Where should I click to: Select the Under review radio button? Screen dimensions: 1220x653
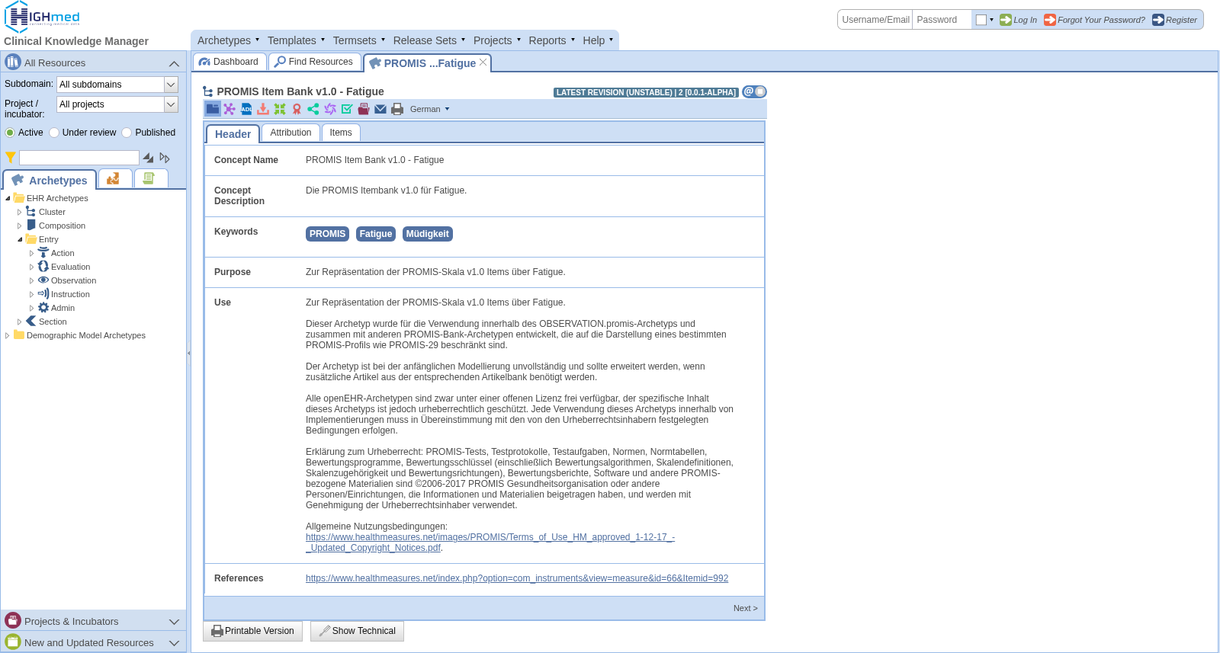pos(54,133)
